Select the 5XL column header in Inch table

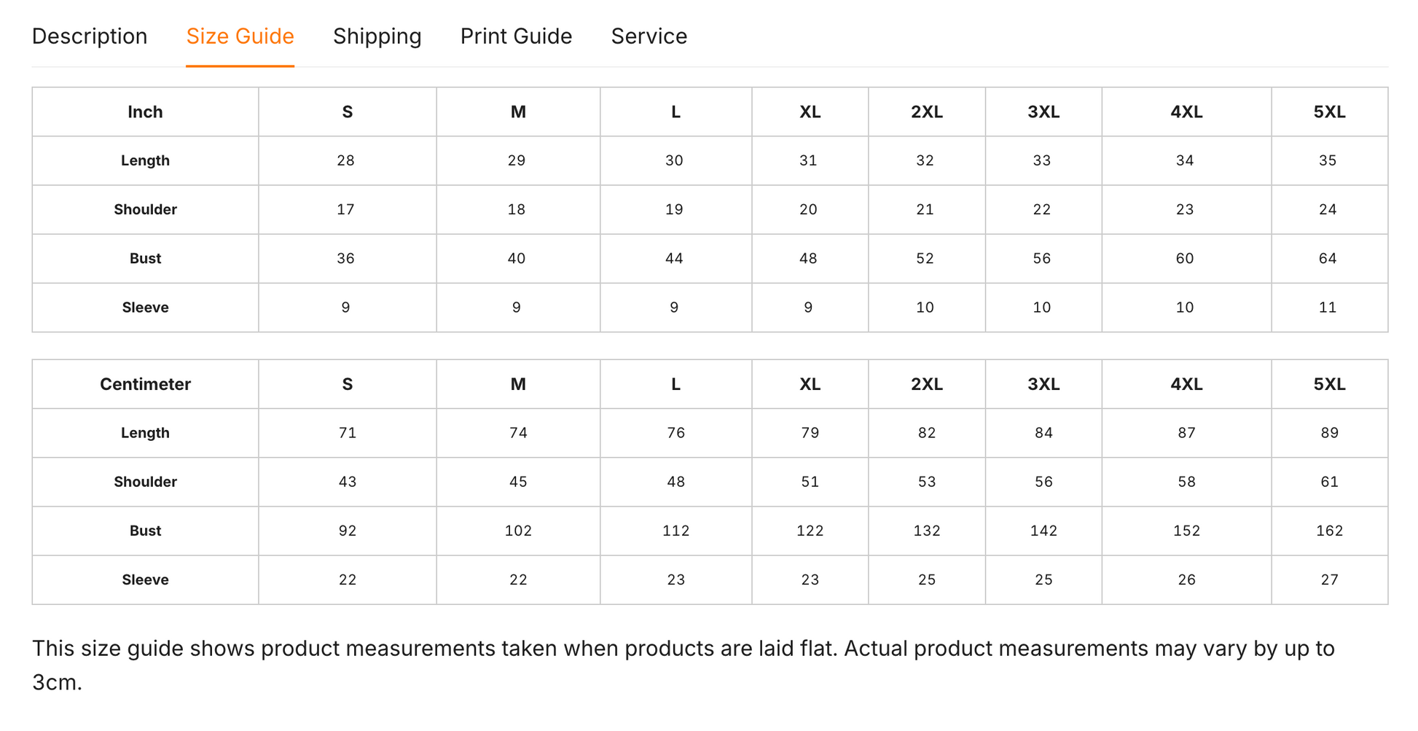coord(1329,112)
